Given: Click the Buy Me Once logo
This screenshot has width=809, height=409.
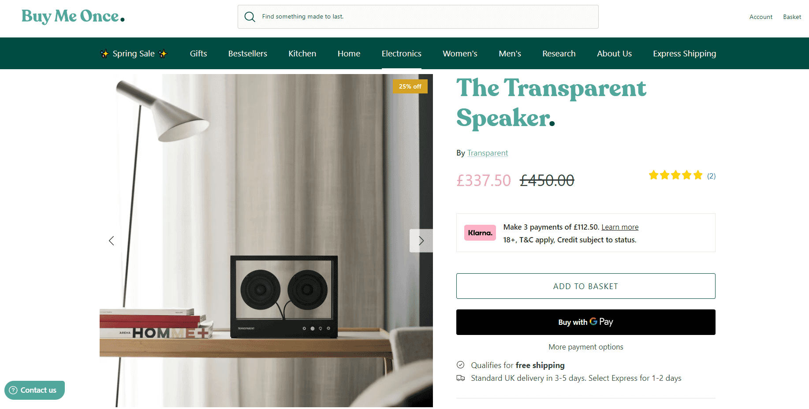Looking at the screenshot, I should 73,17.
